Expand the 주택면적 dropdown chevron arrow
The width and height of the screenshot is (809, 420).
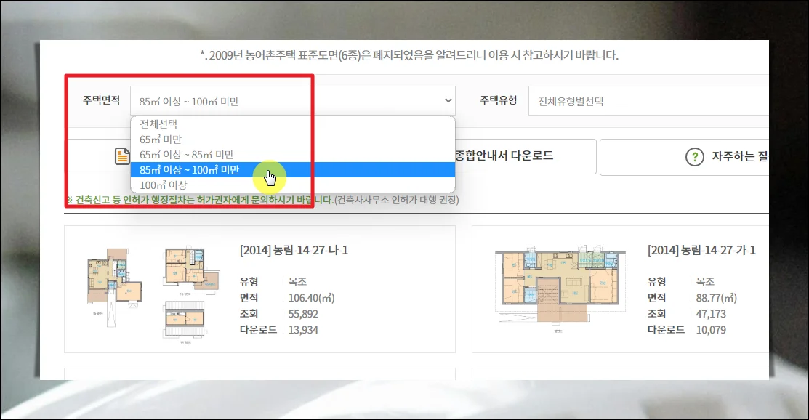pyautogui.click(x=448, y=100)
